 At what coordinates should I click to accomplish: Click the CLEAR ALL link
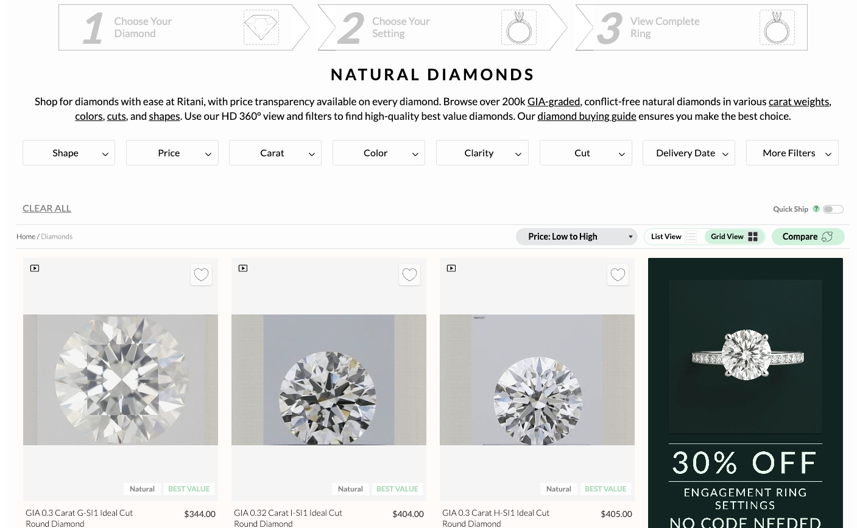[47, 208]
